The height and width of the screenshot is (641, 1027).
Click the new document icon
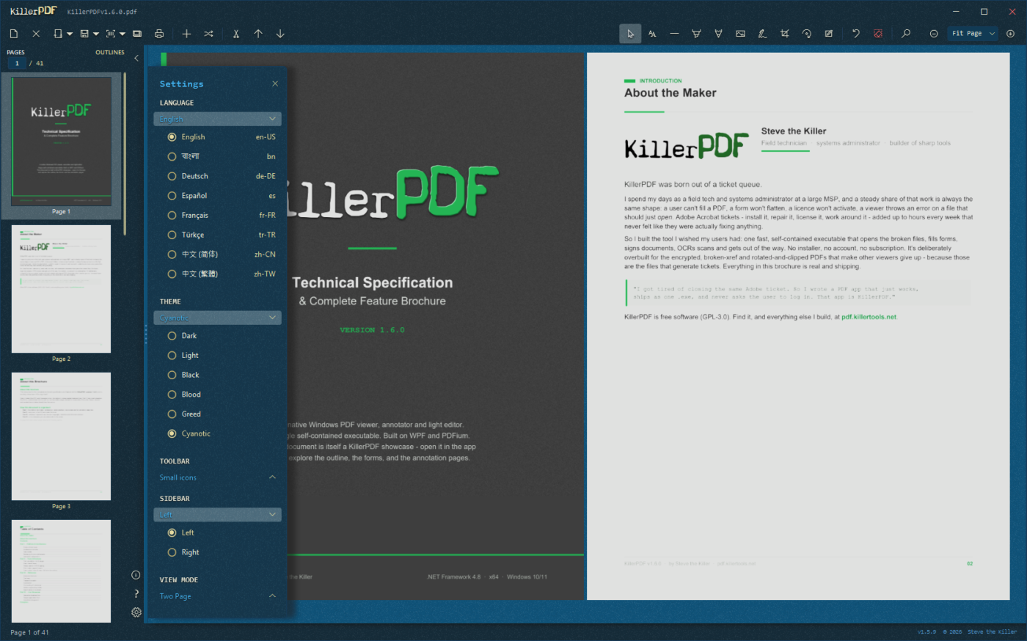click(14, 34)
